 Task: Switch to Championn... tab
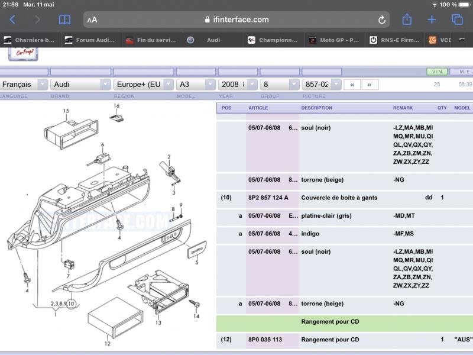point(274,40)
